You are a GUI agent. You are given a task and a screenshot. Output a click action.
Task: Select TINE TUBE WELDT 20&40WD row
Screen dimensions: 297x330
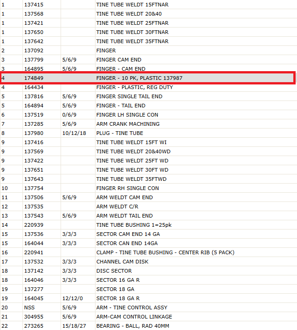[x=148, y=151]
